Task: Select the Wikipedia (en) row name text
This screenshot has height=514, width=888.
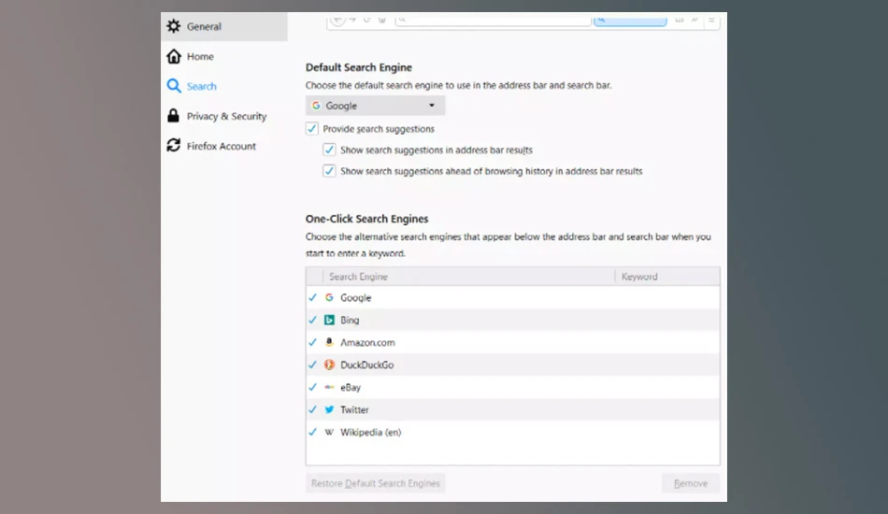Action: (x=370, y=432)
